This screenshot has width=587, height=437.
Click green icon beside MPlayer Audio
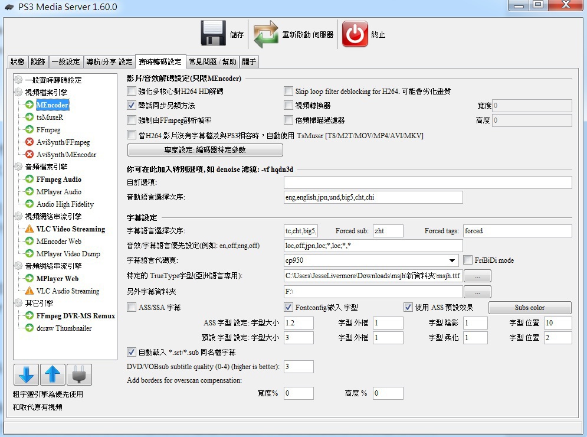point(29,191)
